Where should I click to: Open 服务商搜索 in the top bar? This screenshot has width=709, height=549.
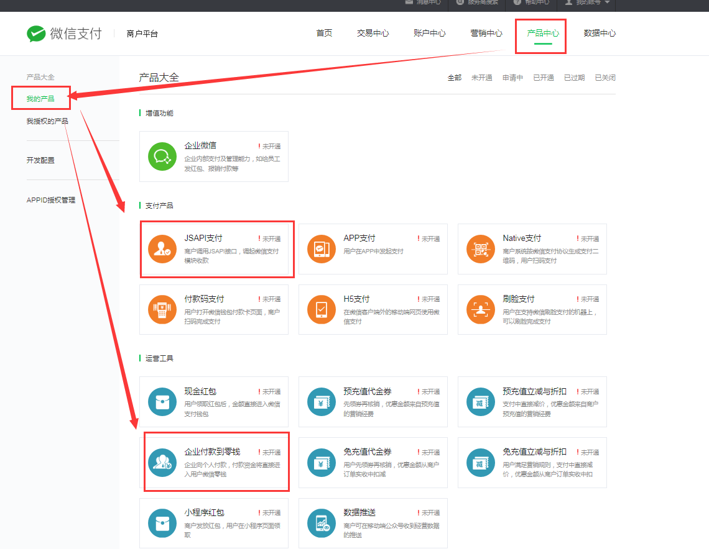pos(477,2)
